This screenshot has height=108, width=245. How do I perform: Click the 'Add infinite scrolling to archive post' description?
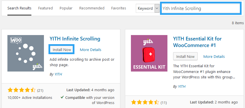point(82,62)
